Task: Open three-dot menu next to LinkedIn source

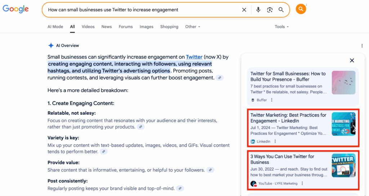Action: 275,141
